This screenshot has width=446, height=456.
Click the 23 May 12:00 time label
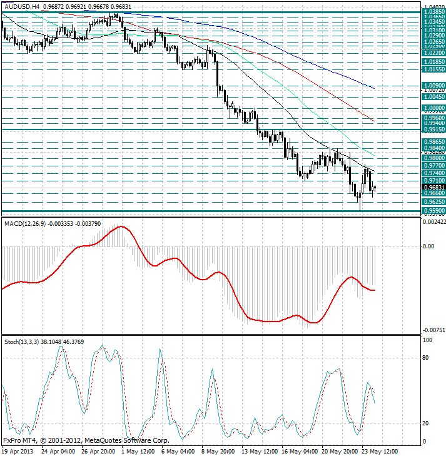380,452
